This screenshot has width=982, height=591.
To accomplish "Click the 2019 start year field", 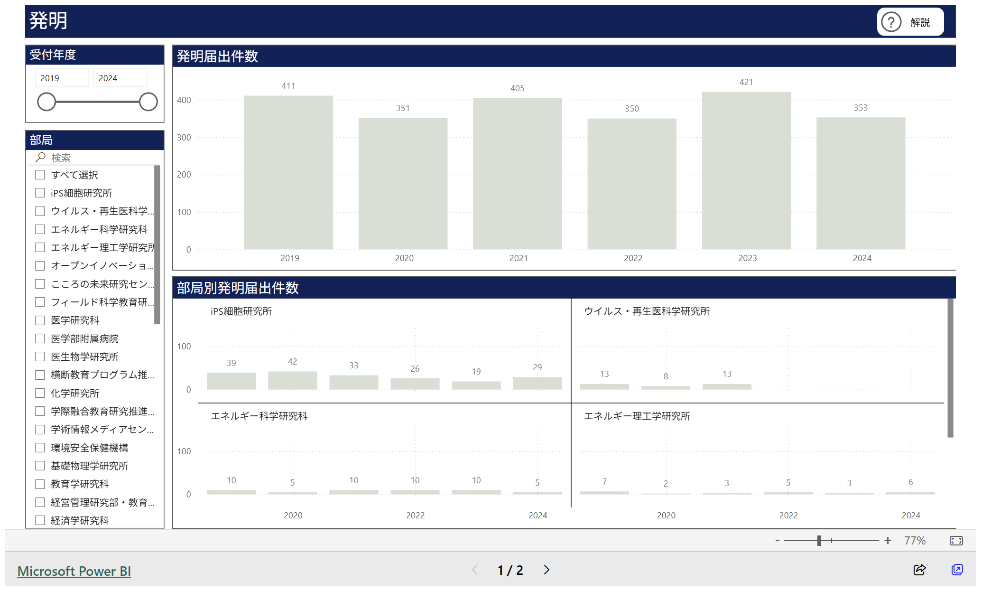I will click(62, 78).
